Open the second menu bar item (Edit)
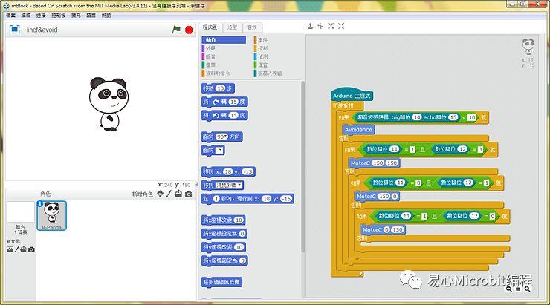This screenshot has width=550, height=305. tap(26, 16)
